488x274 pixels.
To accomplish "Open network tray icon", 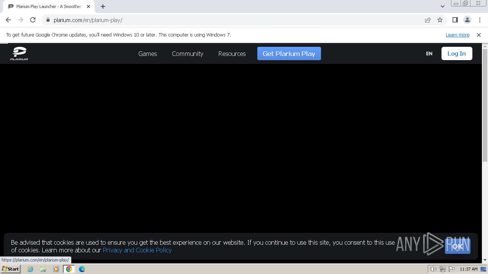I will (443, 269).
